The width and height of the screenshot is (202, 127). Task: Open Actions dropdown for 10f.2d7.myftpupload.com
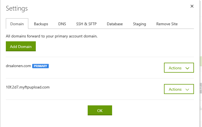(x=179, y=89)
